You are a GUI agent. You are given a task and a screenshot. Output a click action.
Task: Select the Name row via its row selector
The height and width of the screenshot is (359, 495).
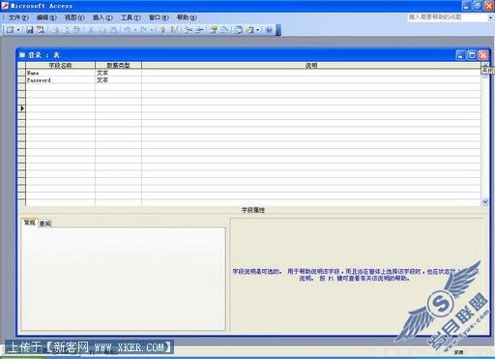tap(21, 73)
